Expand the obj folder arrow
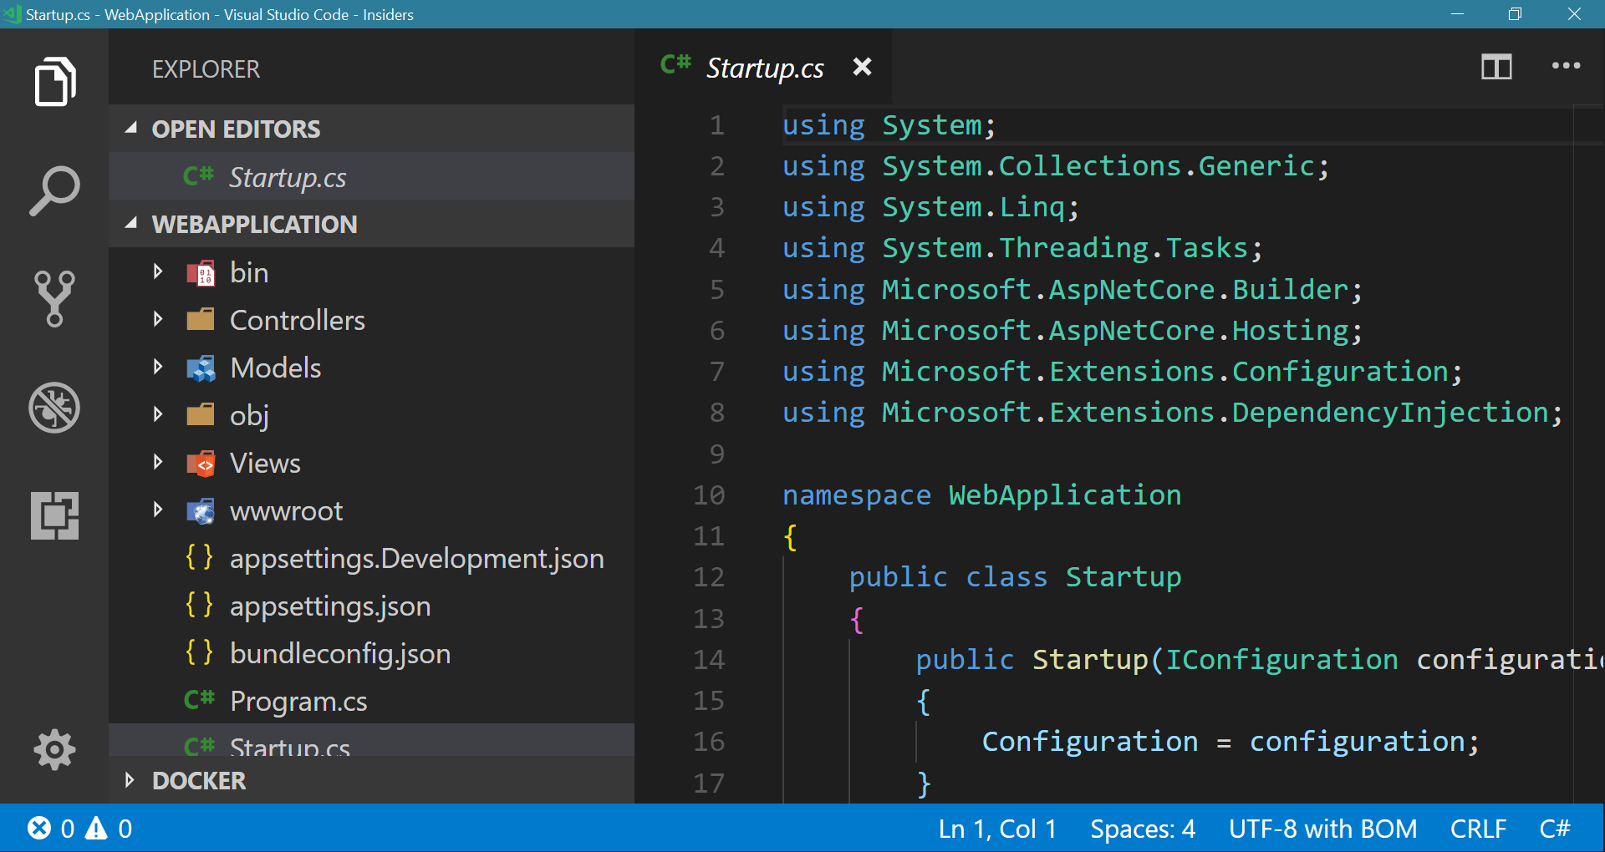Screen dimensions: 1605x852 pos(158,414)
